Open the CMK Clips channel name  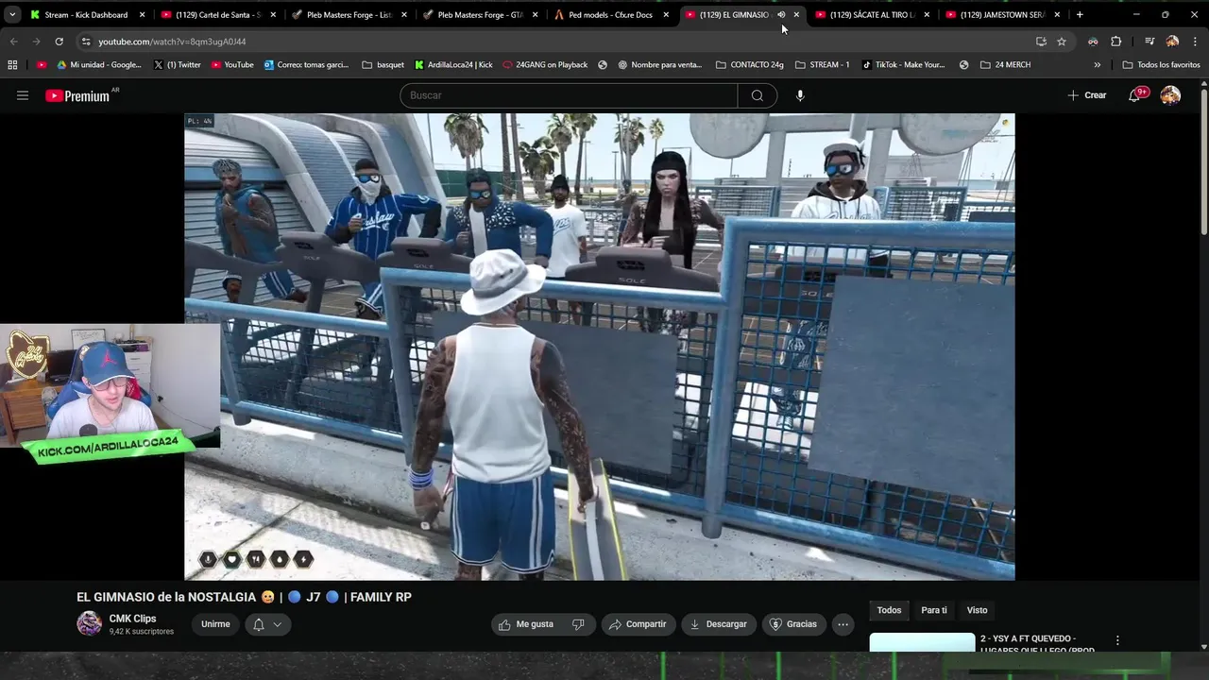coord(132,619)
